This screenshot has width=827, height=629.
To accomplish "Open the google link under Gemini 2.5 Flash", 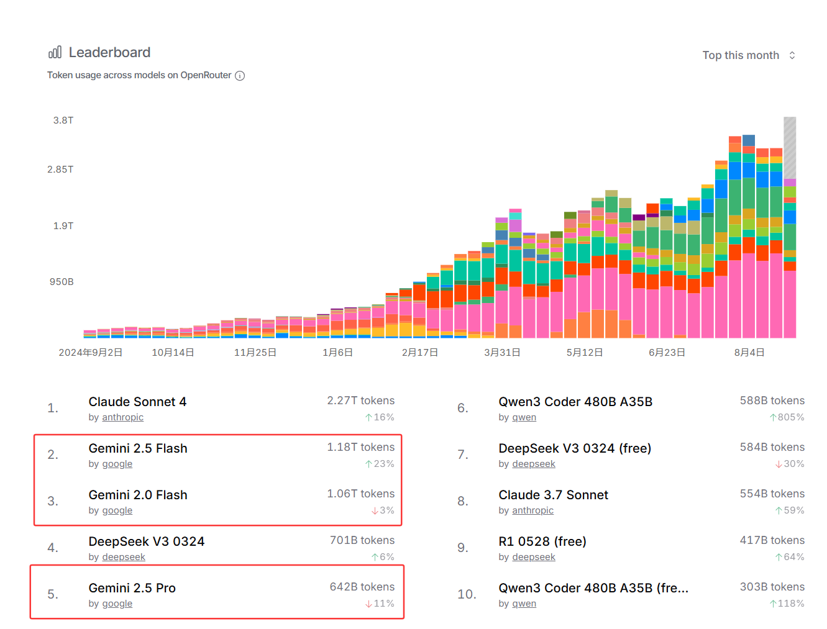I will point(117,464).
